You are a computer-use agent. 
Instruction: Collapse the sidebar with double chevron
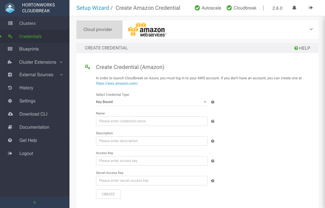point(35,202)
